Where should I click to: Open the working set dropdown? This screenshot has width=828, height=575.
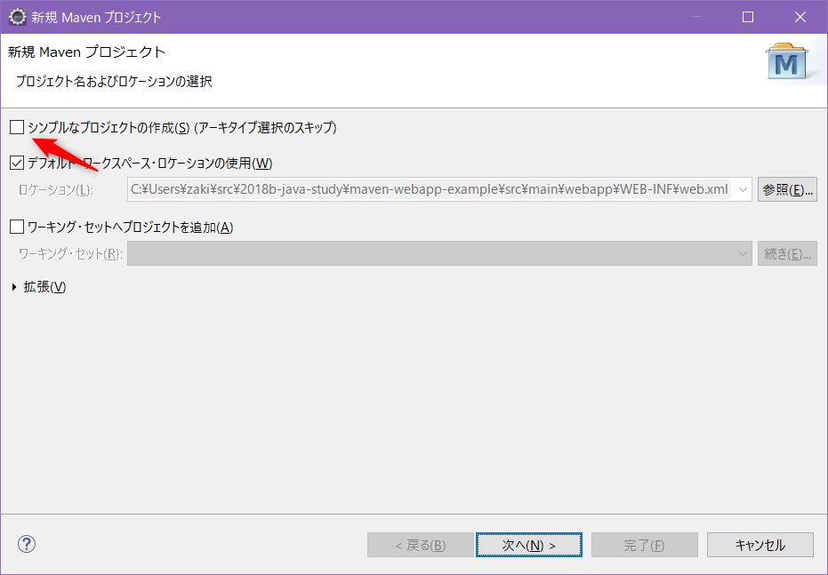tap(439, 254)
